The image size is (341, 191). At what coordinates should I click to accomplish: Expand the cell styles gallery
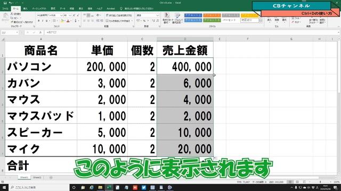[261, 22]
